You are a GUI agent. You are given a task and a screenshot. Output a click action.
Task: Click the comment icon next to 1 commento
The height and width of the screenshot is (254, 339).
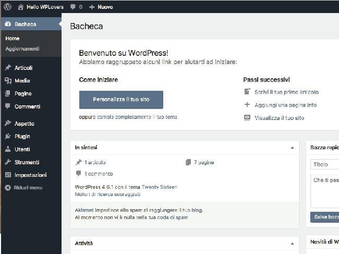(x=78, y=173)
